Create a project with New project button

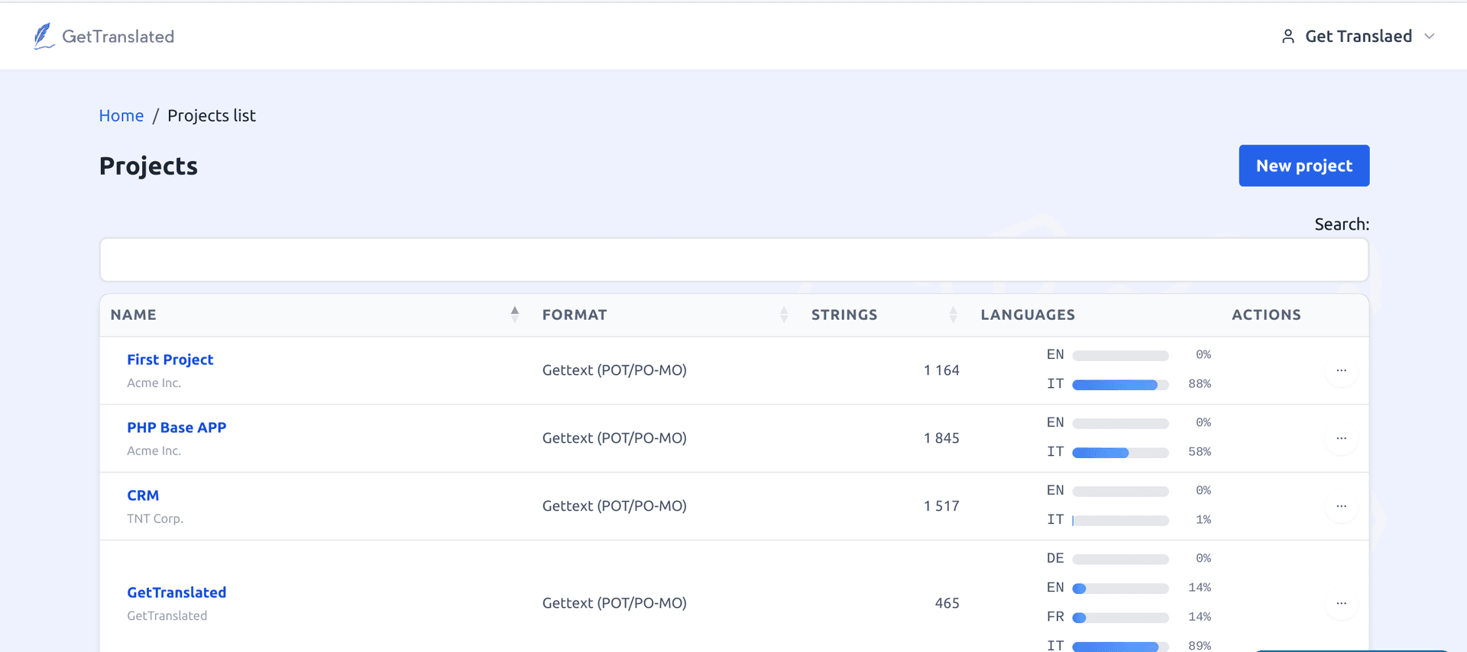(1304, 166)
